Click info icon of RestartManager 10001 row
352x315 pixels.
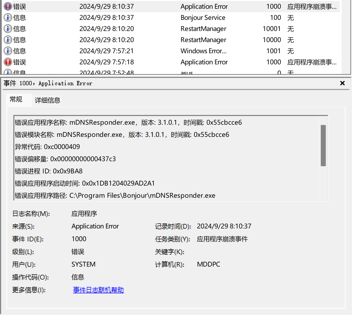pyautogui.click(x=8, y=29)
